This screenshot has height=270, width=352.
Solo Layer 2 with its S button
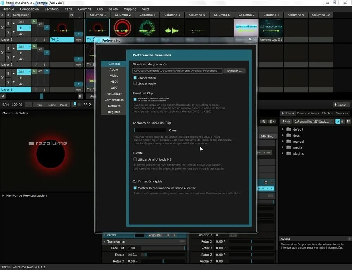(8, 57)
